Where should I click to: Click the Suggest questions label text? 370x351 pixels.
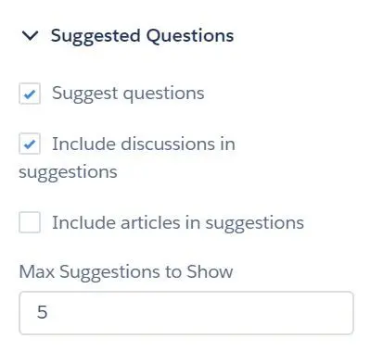pos(128,94)
